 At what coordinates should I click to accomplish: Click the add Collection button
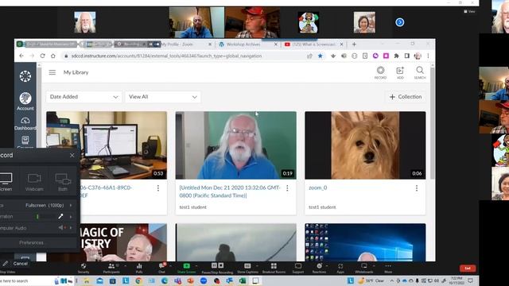click(x=406, y=97)
